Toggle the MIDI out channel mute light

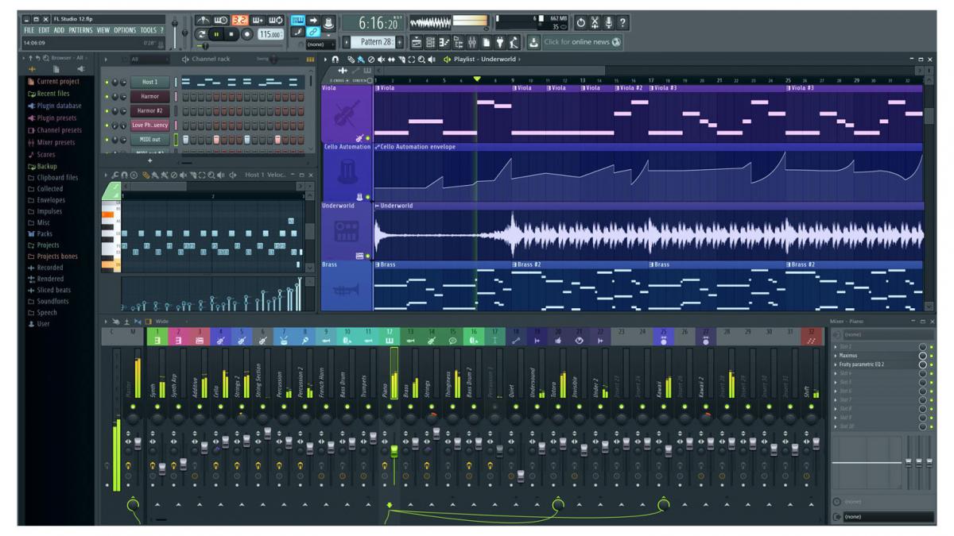(x=107, y=139)
